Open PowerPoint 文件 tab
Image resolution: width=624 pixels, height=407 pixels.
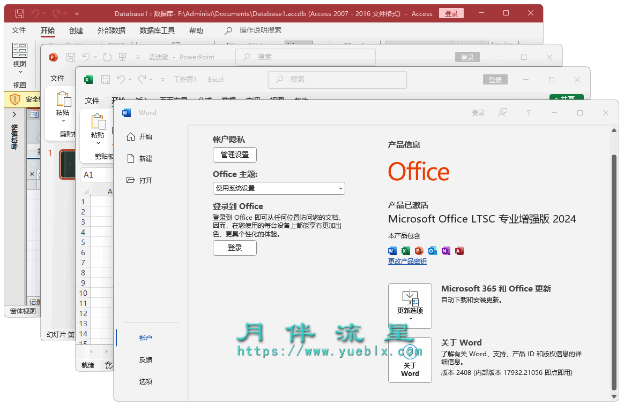pyautogui.click(x=57, y=78)
